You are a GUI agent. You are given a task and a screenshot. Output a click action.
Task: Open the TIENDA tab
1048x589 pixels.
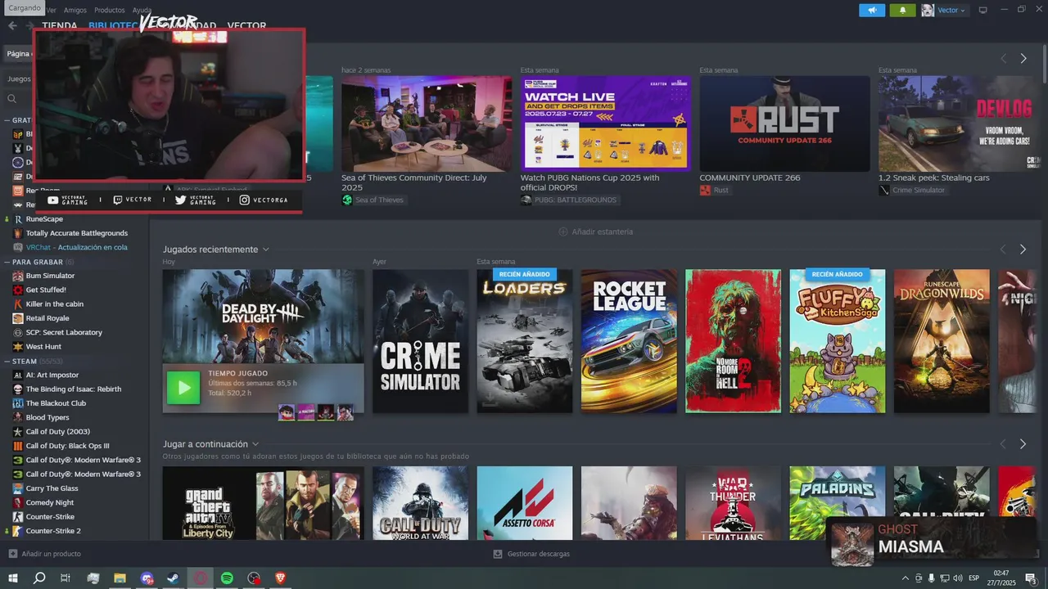pyautogui.click(x=59, y=25)
